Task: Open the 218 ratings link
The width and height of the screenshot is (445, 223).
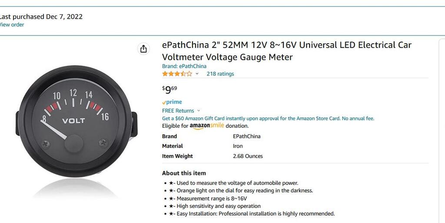Action: coord(220,74)
